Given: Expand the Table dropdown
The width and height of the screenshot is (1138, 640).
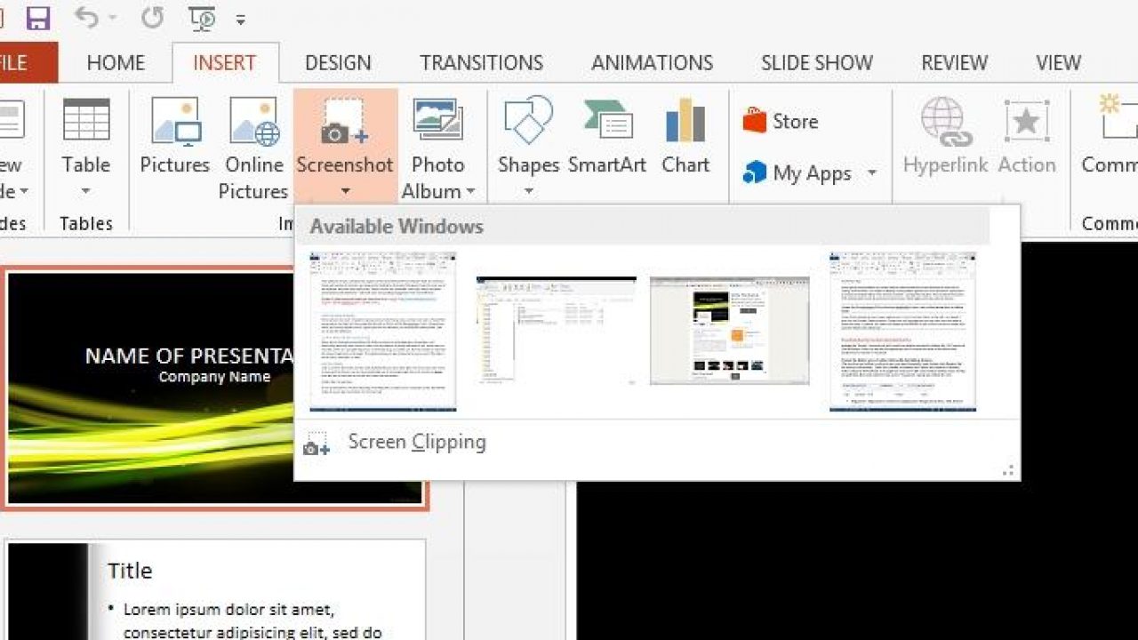Looking at the screenshot, I should pyautogui.click(x=86, y=190).
